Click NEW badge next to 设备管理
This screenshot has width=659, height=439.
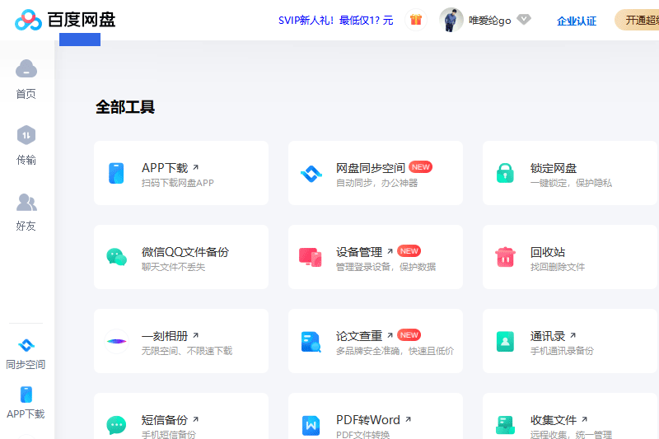pyautogui.click(x=409, y=251)
